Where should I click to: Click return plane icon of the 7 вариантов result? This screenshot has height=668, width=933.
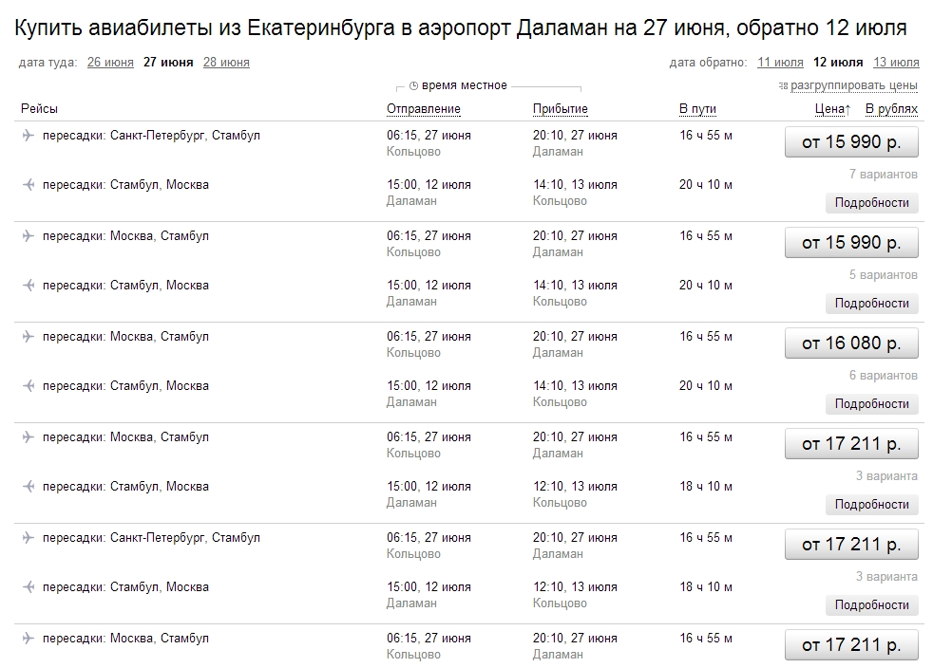[x=29, y=185]
